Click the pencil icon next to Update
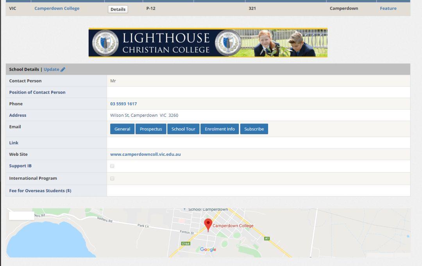The image size is (422, 266). point(63,70)
